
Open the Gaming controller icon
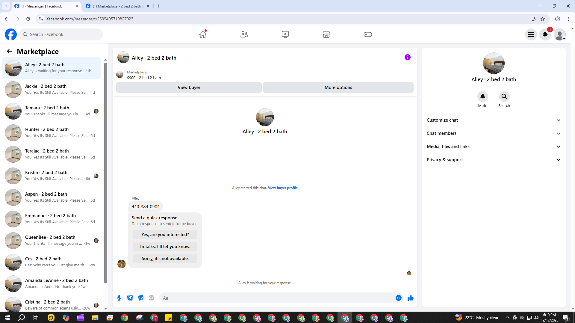(x=368, y=34)
